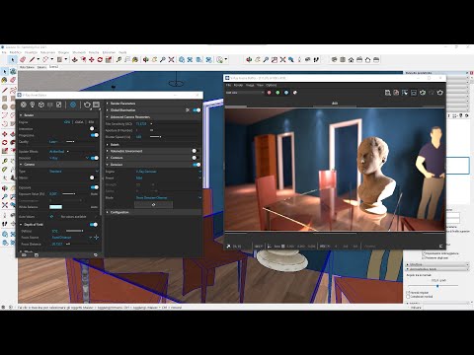This screenshot has width=474, height=355.
Task: Open Denoiser Engine dropdown
Action: click(168, 172)
